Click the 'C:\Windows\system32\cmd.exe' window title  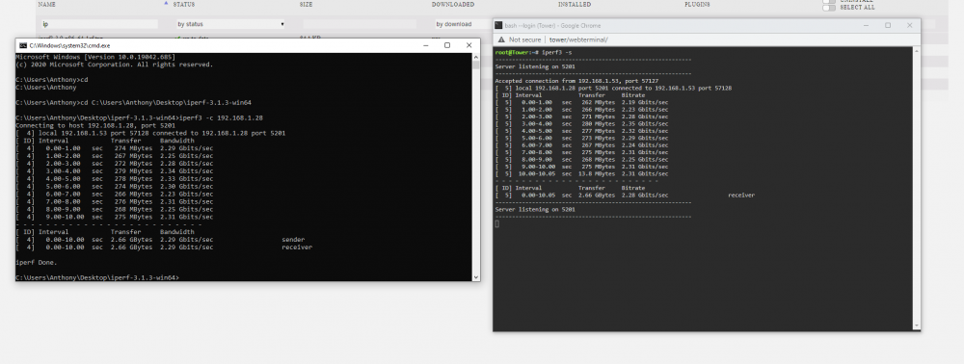point(69,45)
